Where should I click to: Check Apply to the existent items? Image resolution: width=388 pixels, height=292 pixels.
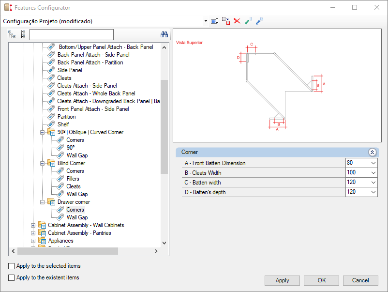[x=12, y=277]
